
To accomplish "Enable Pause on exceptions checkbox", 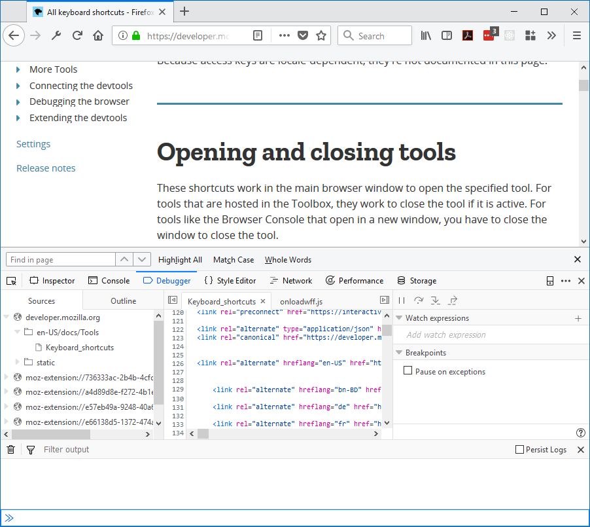I will (x=408, y=371).
